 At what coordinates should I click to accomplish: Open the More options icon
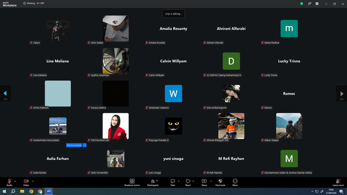click(235, 183)
